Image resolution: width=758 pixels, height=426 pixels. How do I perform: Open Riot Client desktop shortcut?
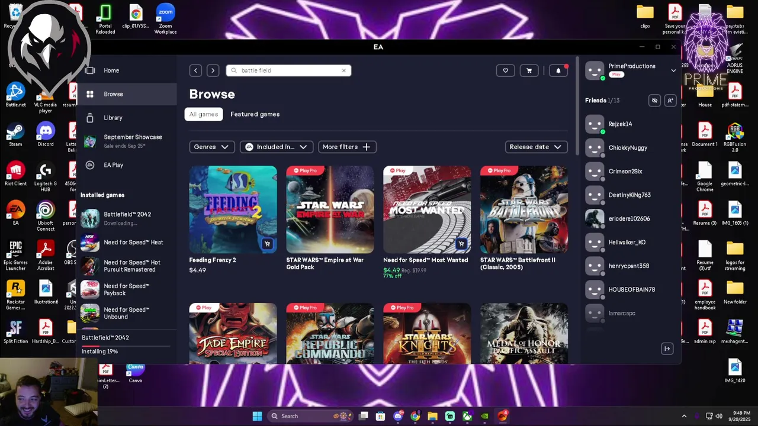15,174
